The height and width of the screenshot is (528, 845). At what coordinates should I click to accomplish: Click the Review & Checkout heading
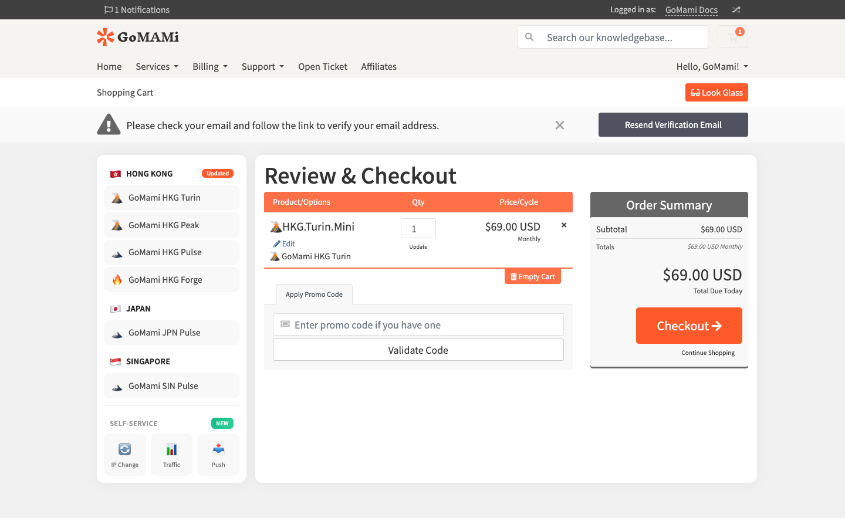tap(360, 175)
